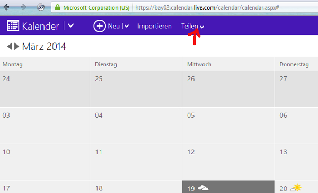Click the Importieren menu item
318x193 pixels.
point(154,26)
